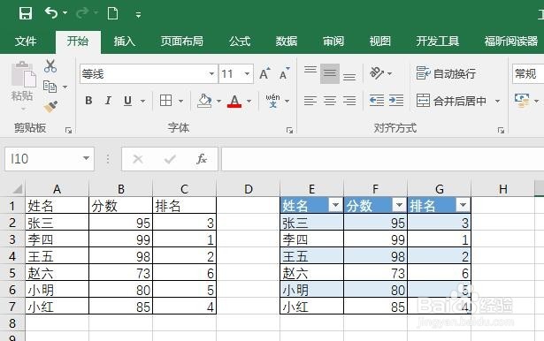
Task: Click the Cut scissors icon
Action: pyautogui.click(x=50, y=66)
